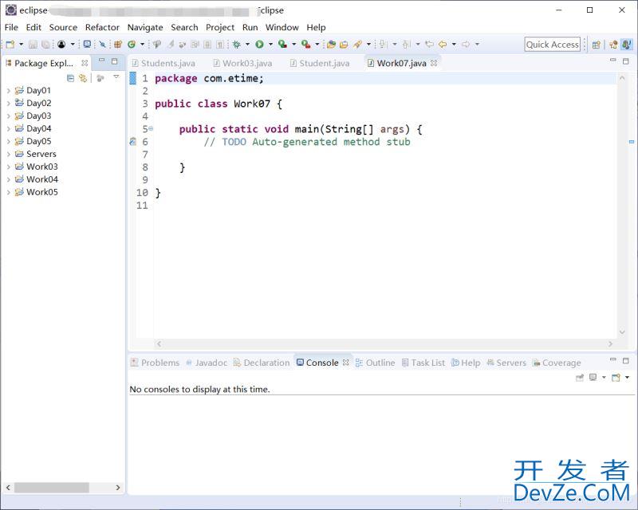Click the Open Task folder icon
This screenshot has height=510, width=638.
point(344,45)
